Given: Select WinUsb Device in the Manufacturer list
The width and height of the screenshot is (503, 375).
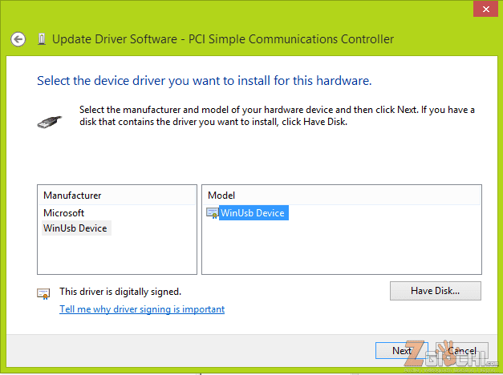Looking at the screenshot, I should click(75, 228).
